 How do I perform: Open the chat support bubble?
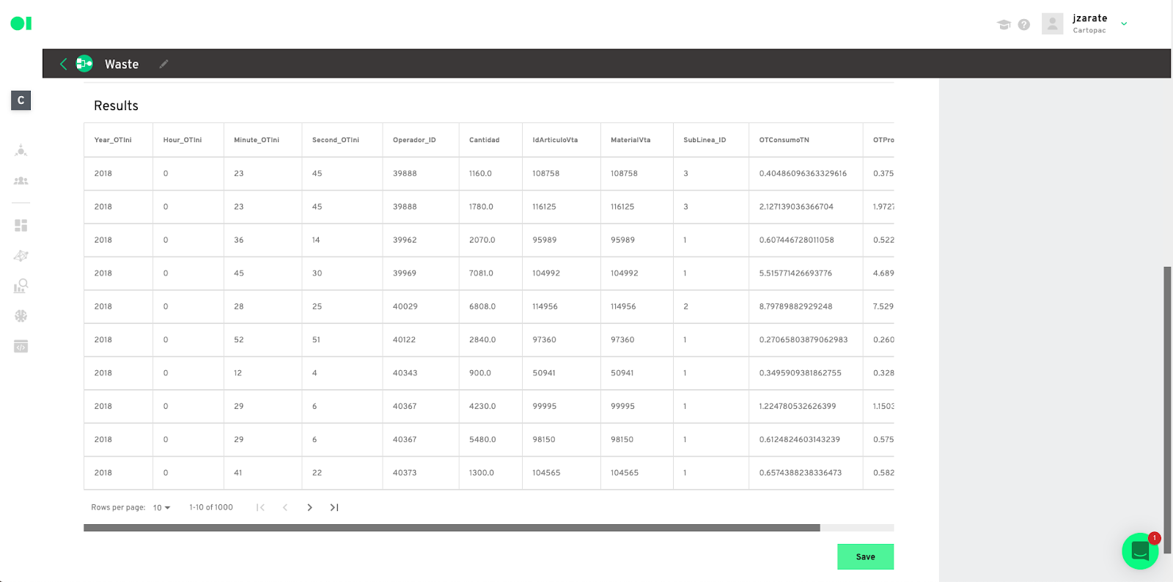[1140, 551]
